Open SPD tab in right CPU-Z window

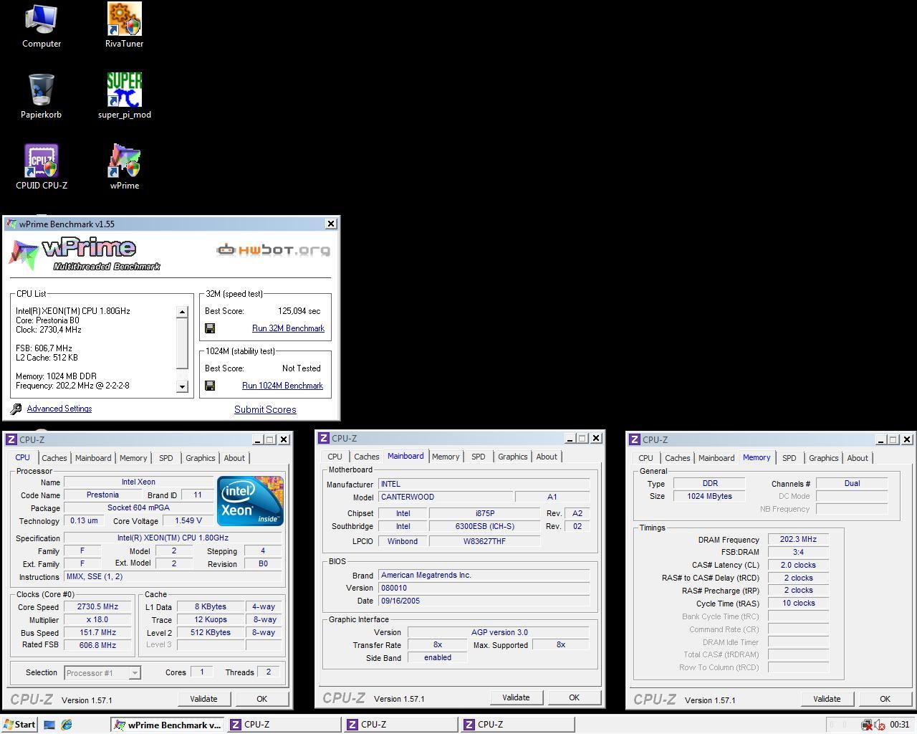pyautogui.click(x=789, y=458)
